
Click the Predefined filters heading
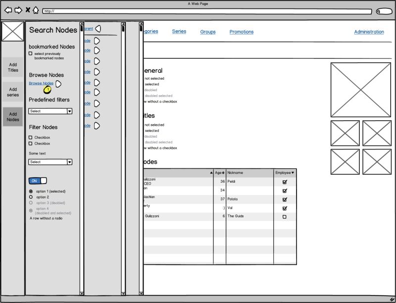point(49,100)
